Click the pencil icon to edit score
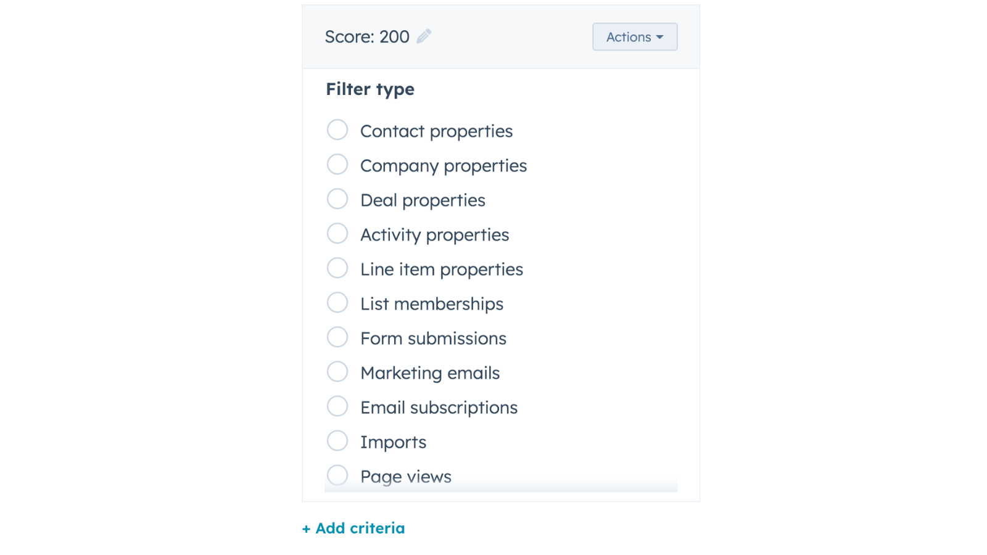987x555 pixels. point(424,36)
